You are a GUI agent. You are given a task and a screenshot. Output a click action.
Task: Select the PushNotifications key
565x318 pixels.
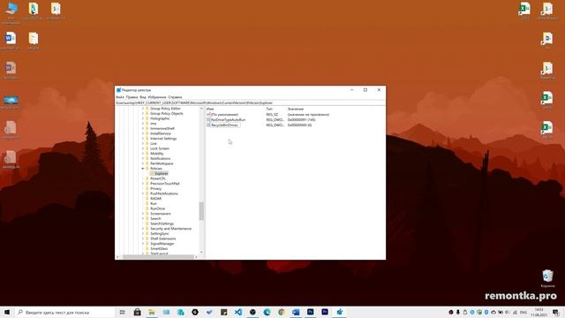coord(164,193)
